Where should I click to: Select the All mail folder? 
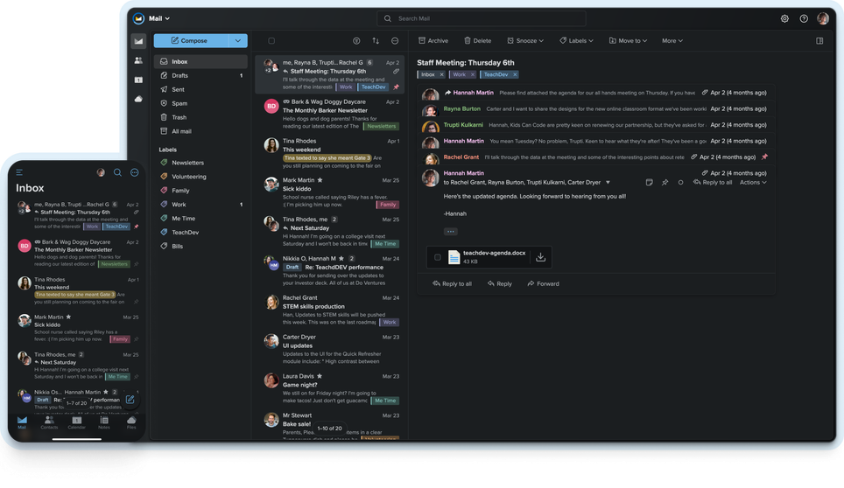click(200, 132)
